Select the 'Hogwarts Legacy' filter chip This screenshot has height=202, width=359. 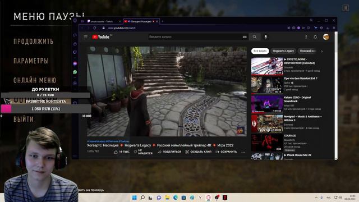click(x=283, y=51)
